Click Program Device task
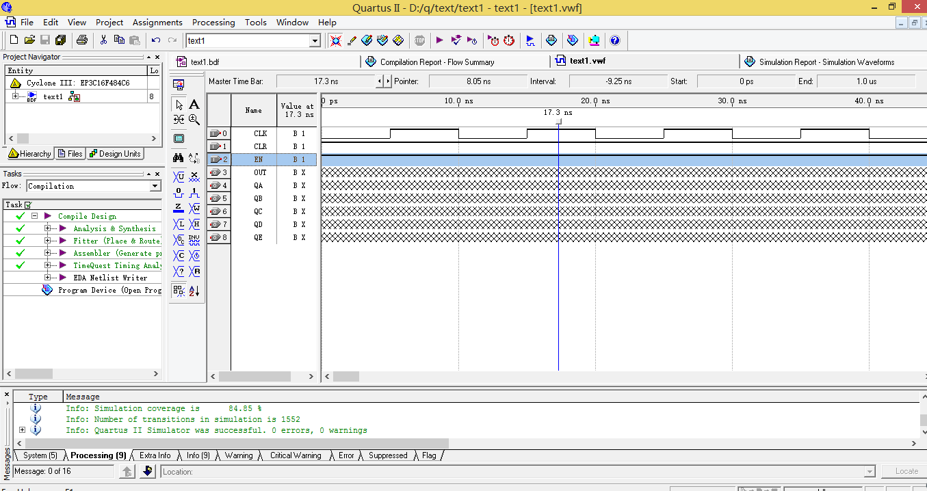927x491 pixels. (x=109, y=290)
